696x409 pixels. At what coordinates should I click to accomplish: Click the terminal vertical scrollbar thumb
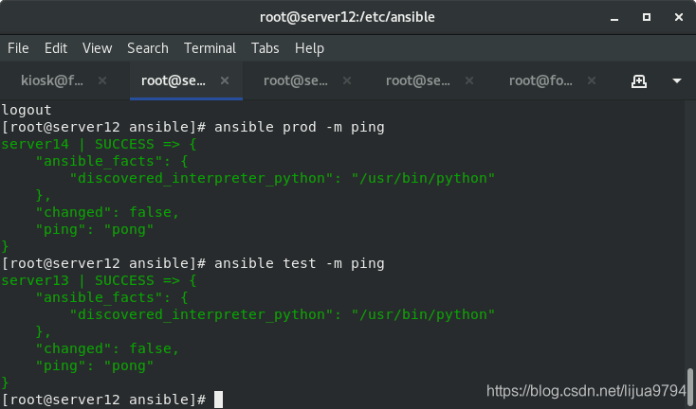pos(690,386)
